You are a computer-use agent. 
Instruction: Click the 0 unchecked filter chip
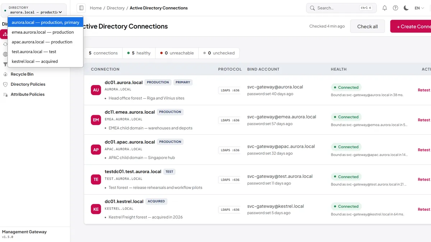point(219,53)
